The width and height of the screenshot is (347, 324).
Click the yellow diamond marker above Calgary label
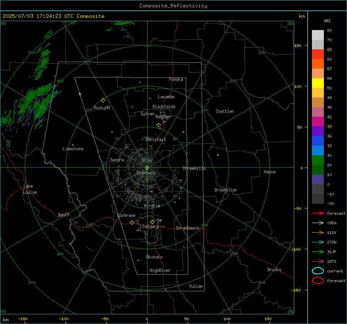(x=152, y=222)
